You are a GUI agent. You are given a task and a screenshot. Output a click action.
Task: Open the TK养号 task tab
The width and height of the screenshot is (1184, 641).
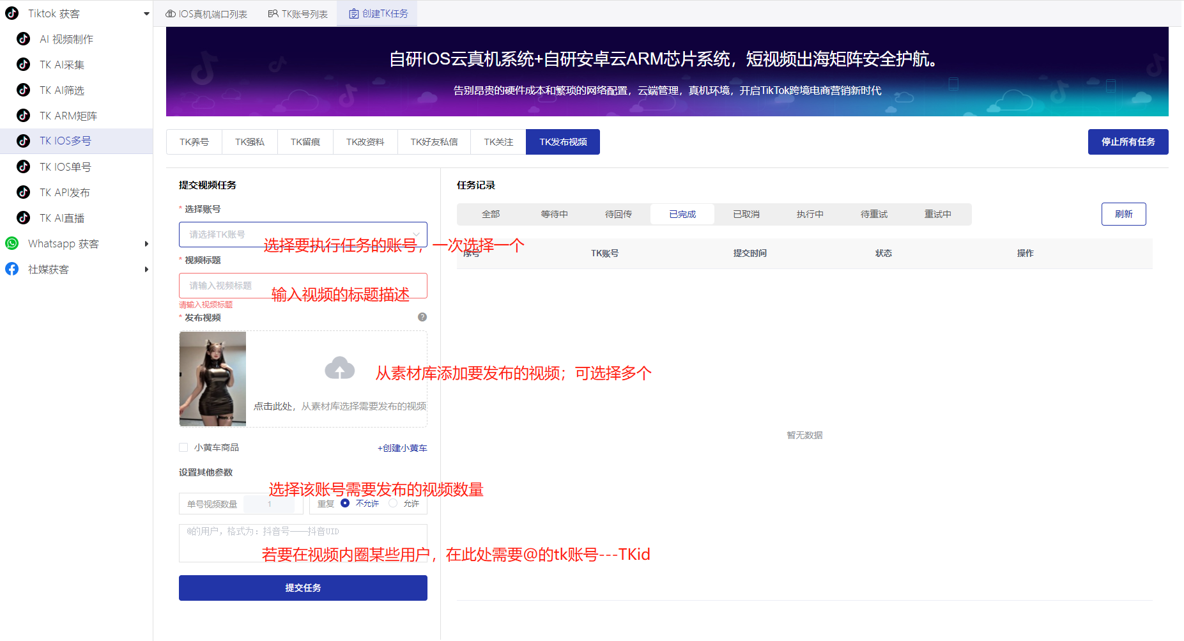194,141
